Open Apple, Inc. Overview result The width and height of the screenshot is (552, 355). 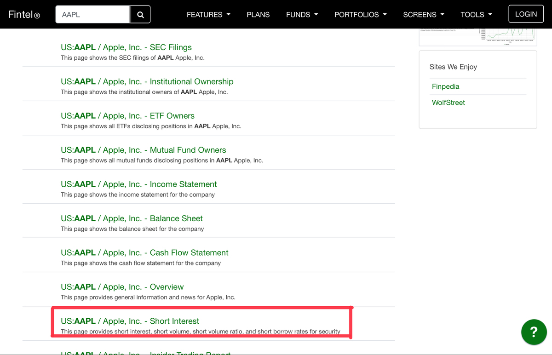pos(122,287)
